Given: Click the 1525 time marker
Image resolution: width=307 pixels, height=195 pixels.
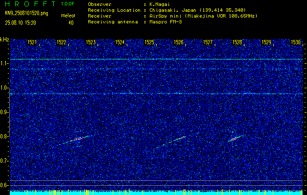Looking at the screenshot, I should tap(149, 42).
